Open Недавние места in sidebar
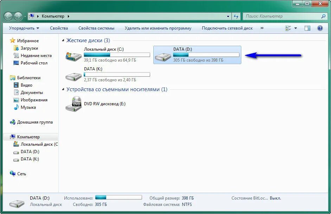 [36, 56]
